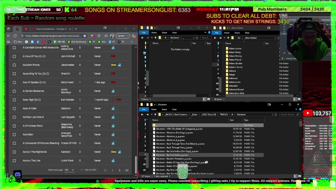This screenshot has height=189, width=336.
Task: Open View tab in bottom Alestorm window
Action: coord(174,109)
